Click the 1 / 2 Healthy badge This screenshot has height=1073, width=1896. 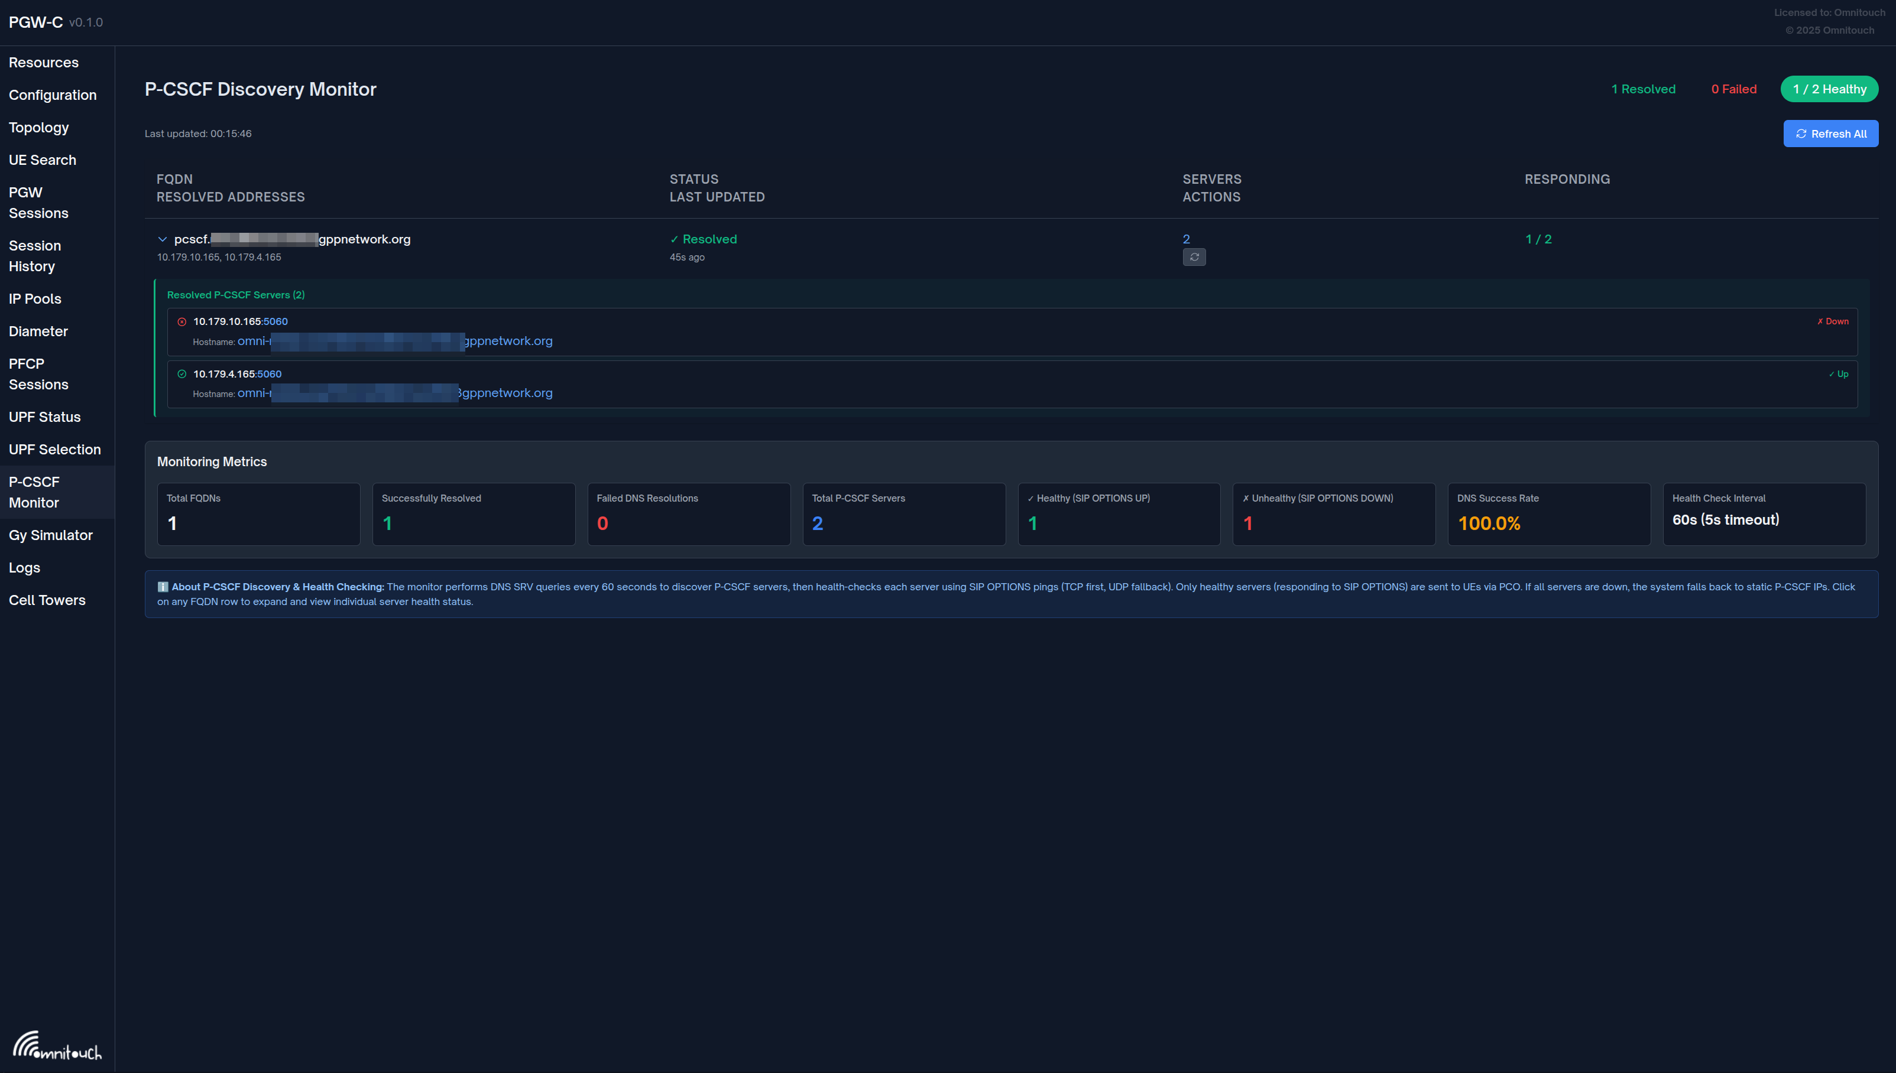tap(1829, 89)
